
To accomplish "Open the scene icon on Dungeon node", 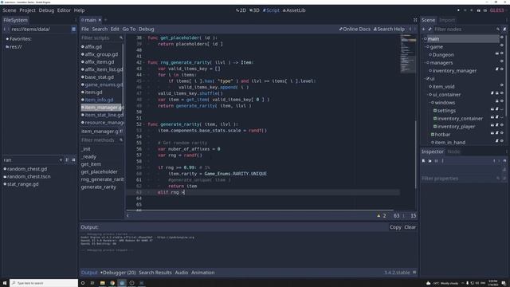I will point(497,53).
